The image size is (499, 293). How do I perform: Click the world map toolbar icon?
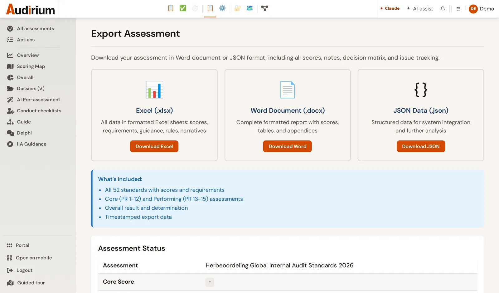coord(249,8)
